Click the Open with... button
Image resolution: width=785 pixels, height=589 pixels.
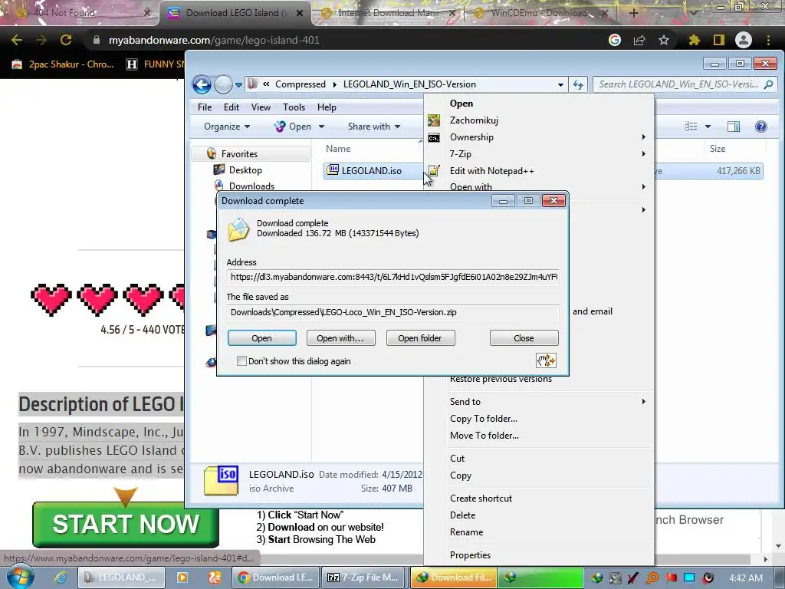340,338
